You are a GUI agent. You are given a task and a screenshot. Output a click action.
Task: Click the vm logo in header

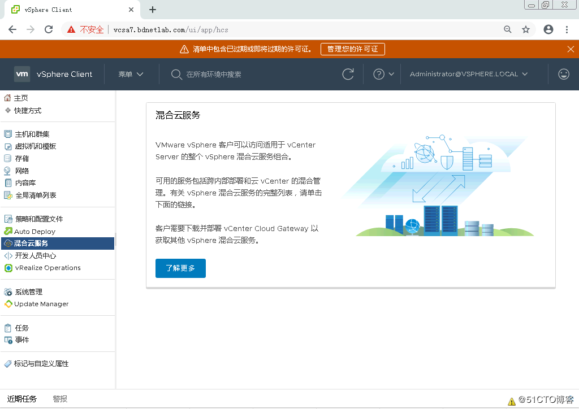pos(22,74)
